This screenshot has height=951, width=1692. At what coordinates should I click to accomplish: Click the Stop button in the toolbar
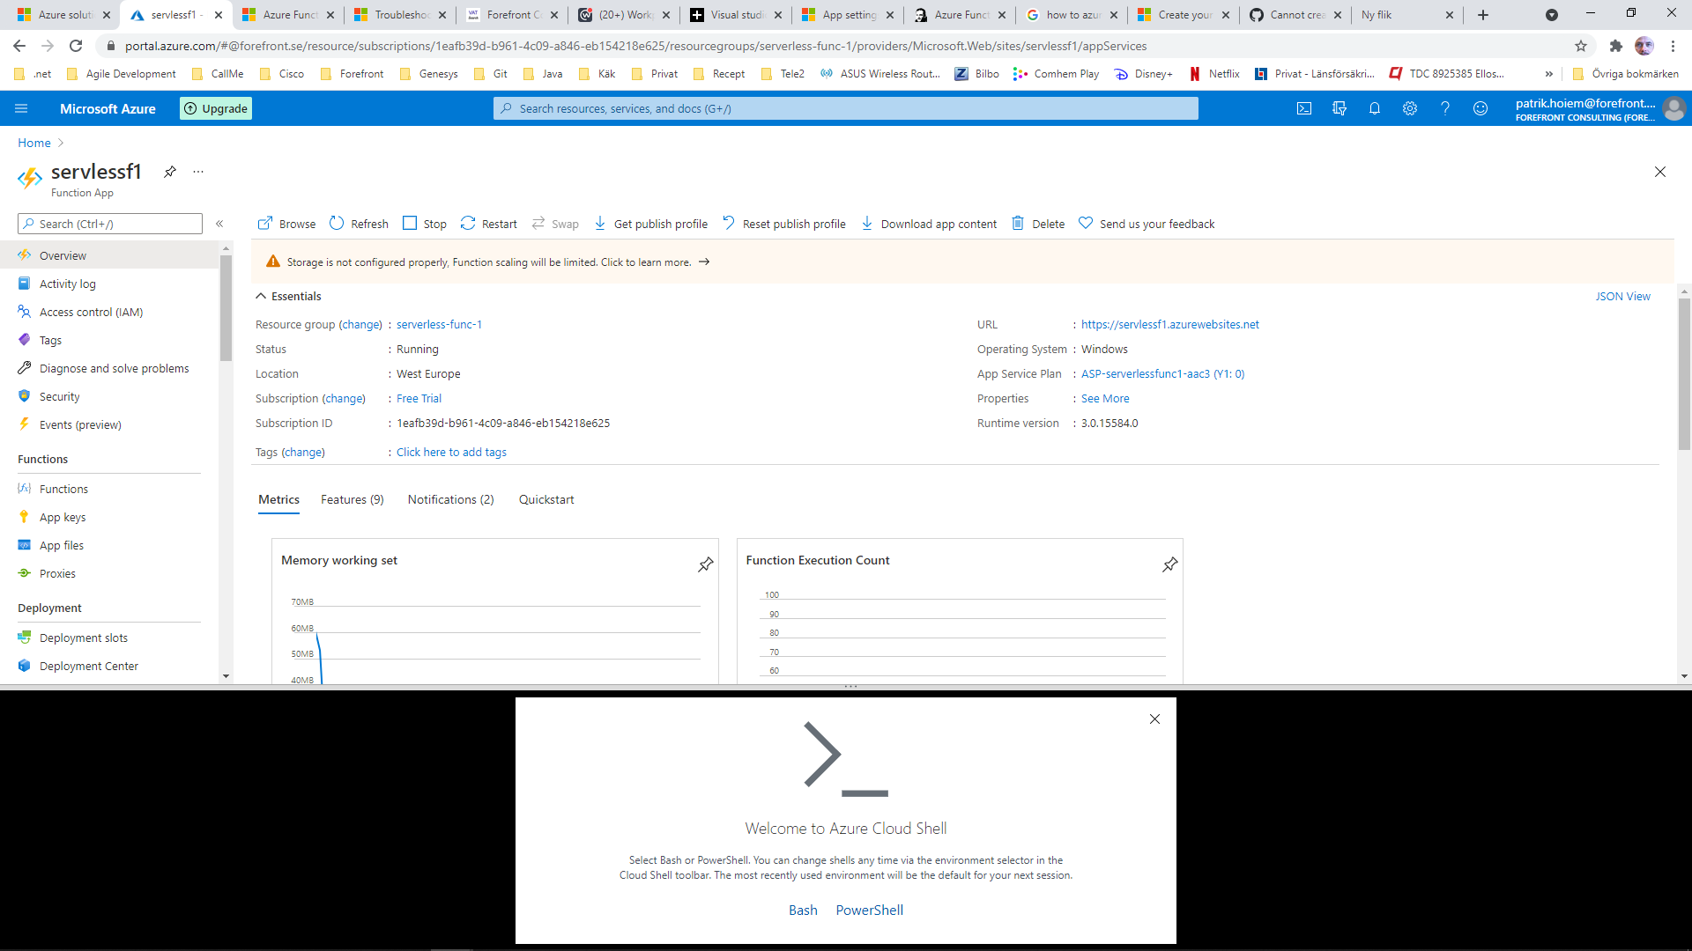425,224
